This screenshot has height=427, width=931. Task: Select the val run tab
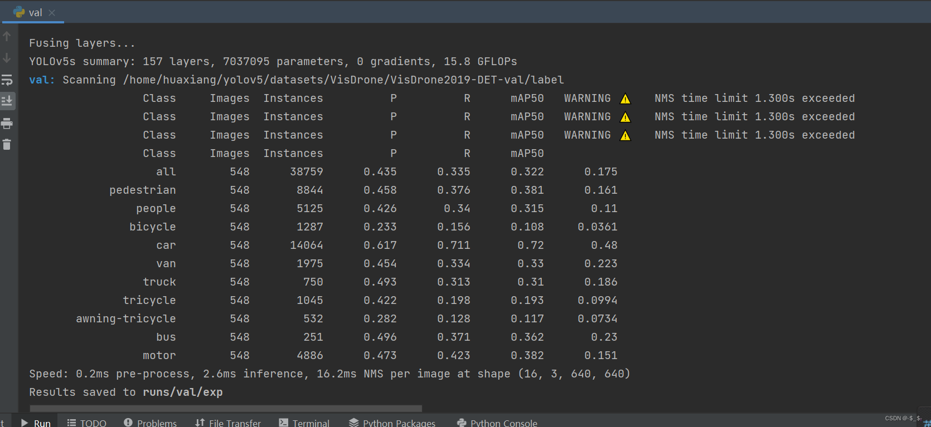click(x=33, y=12)
